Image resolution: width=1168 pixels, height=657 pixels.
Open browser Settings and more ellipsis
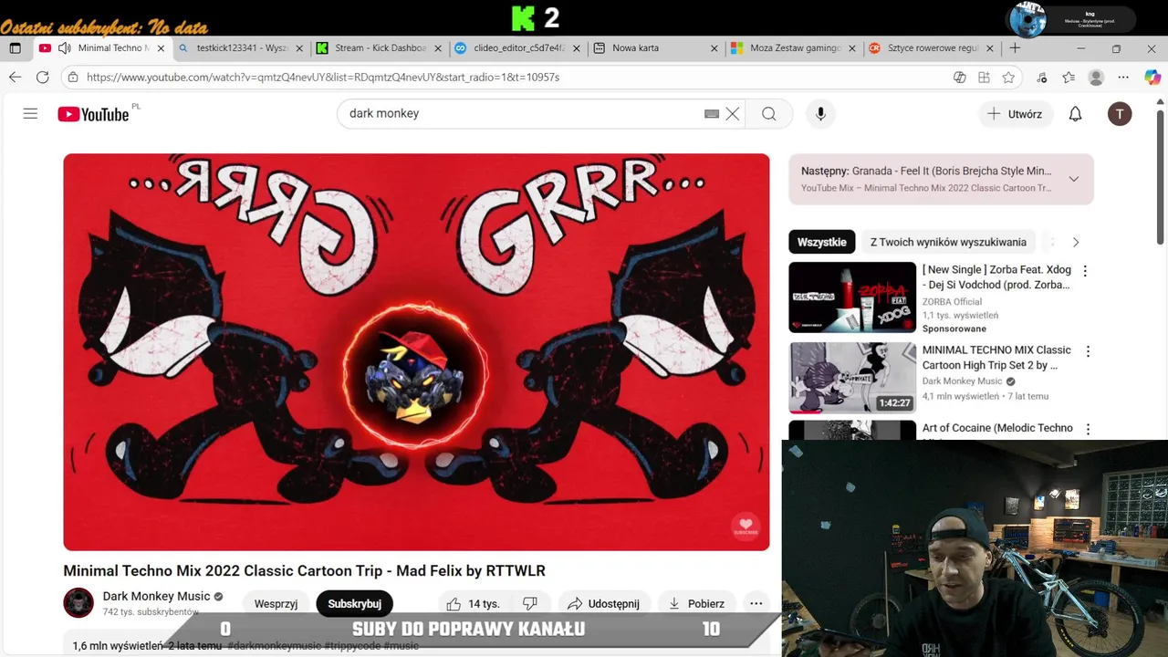coord(1123,78)
